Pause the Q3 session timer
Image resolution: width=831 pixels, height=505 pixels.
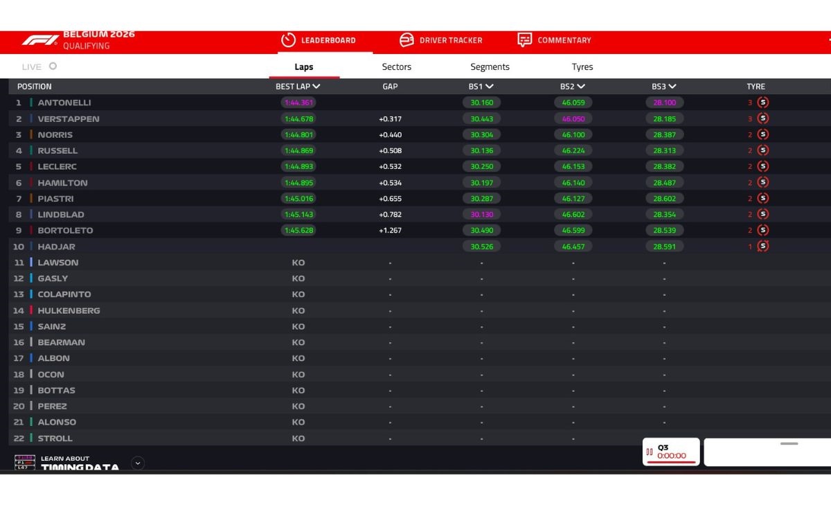650,452
